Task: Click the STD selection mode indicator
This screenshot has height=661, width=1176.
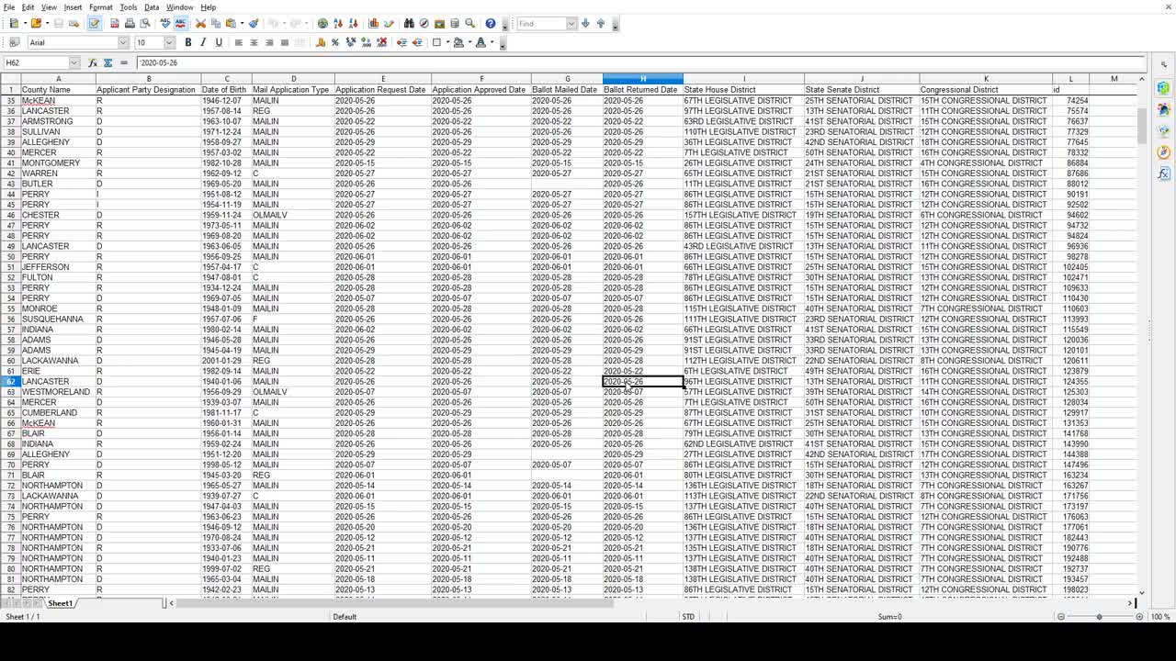Action: (688, 617)
